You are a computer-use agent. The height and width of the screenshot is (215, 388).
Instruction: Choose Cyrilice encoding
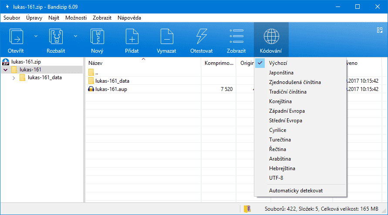point(300,130)
